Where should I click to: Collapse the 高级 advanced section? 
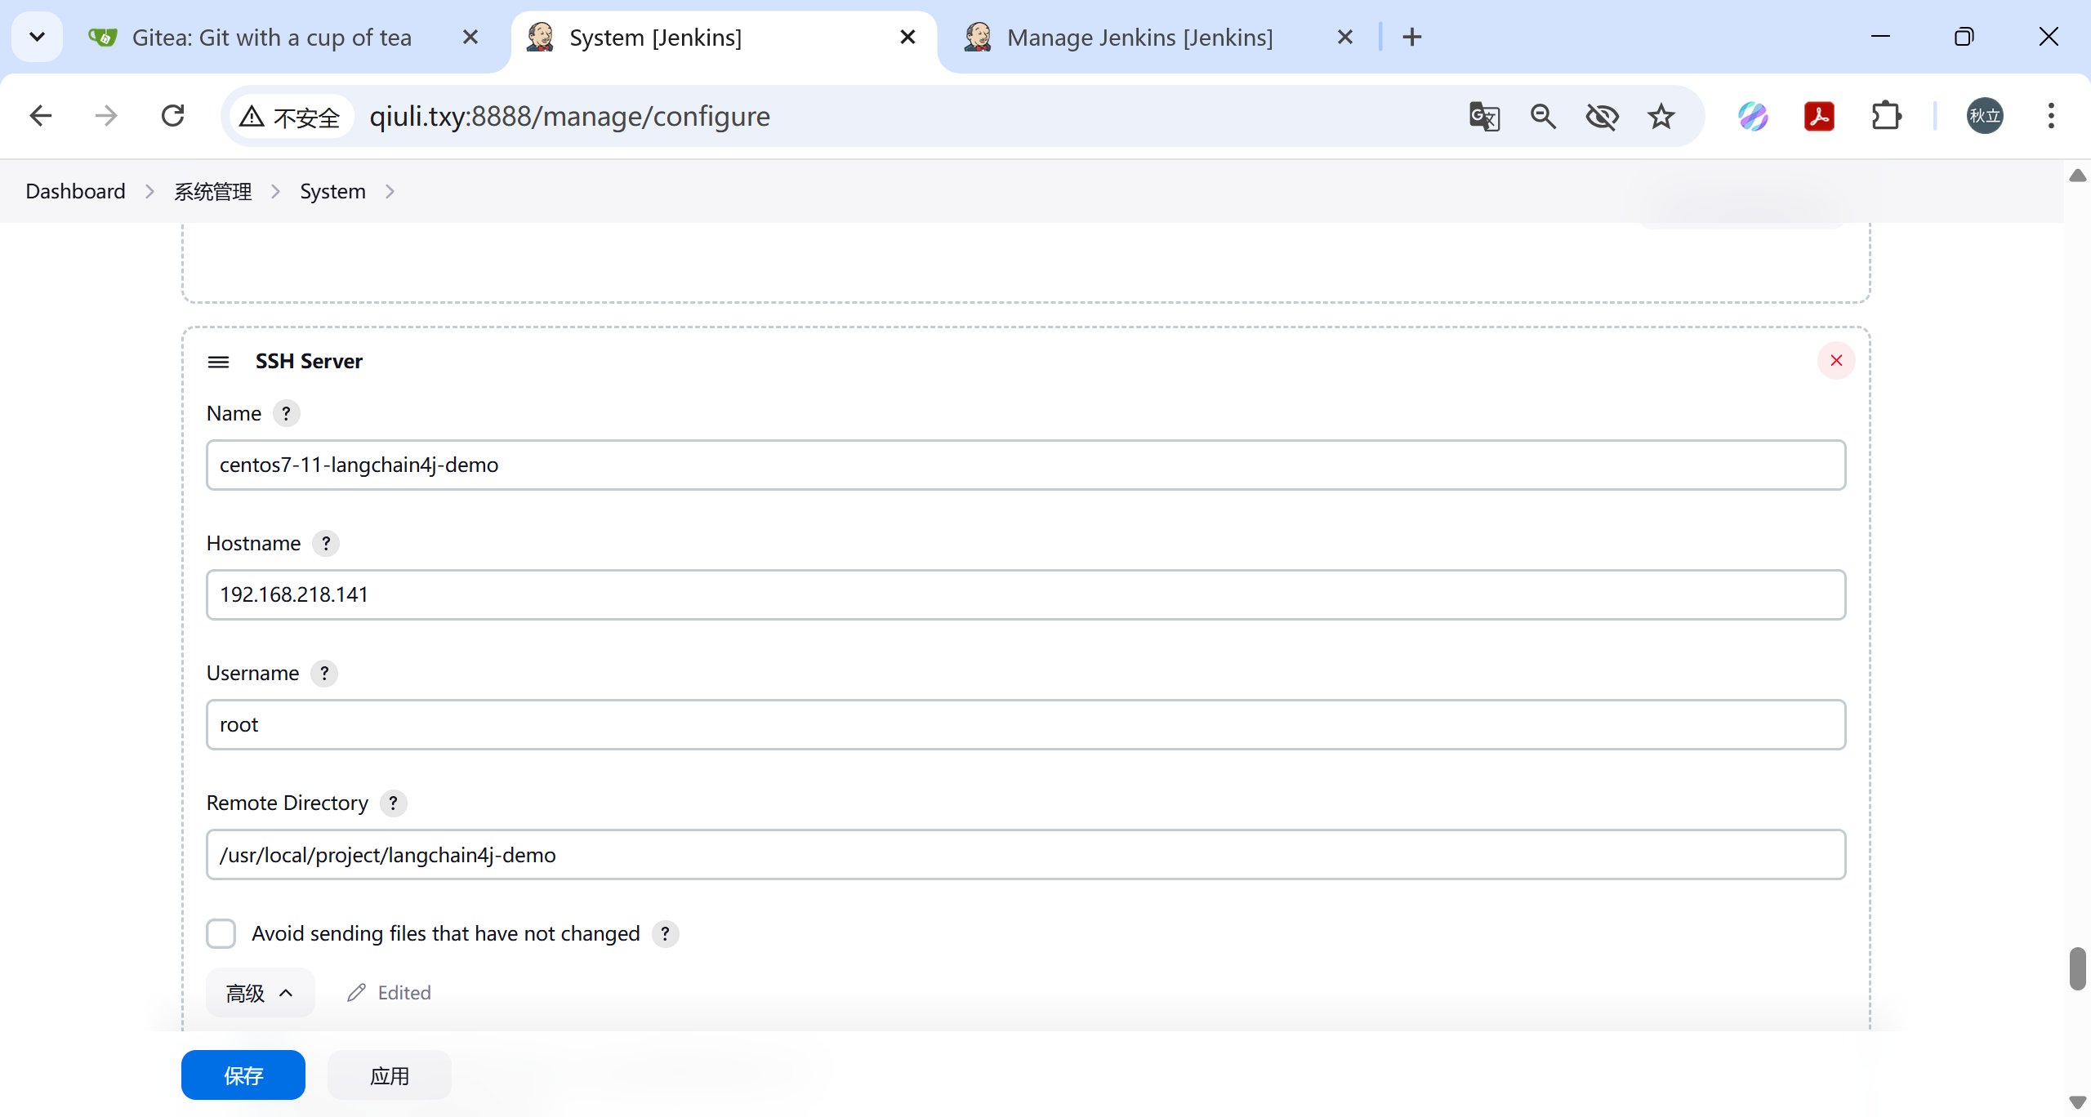(260, 993)
